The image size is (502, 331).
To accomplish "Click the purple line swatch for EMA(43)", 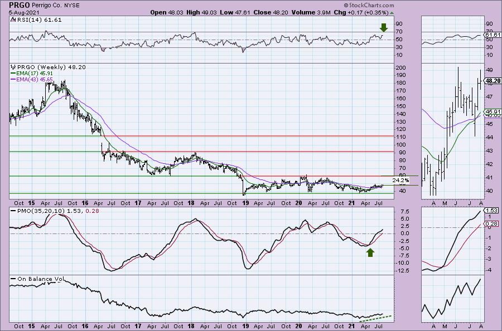I will [x=13, y=79].
